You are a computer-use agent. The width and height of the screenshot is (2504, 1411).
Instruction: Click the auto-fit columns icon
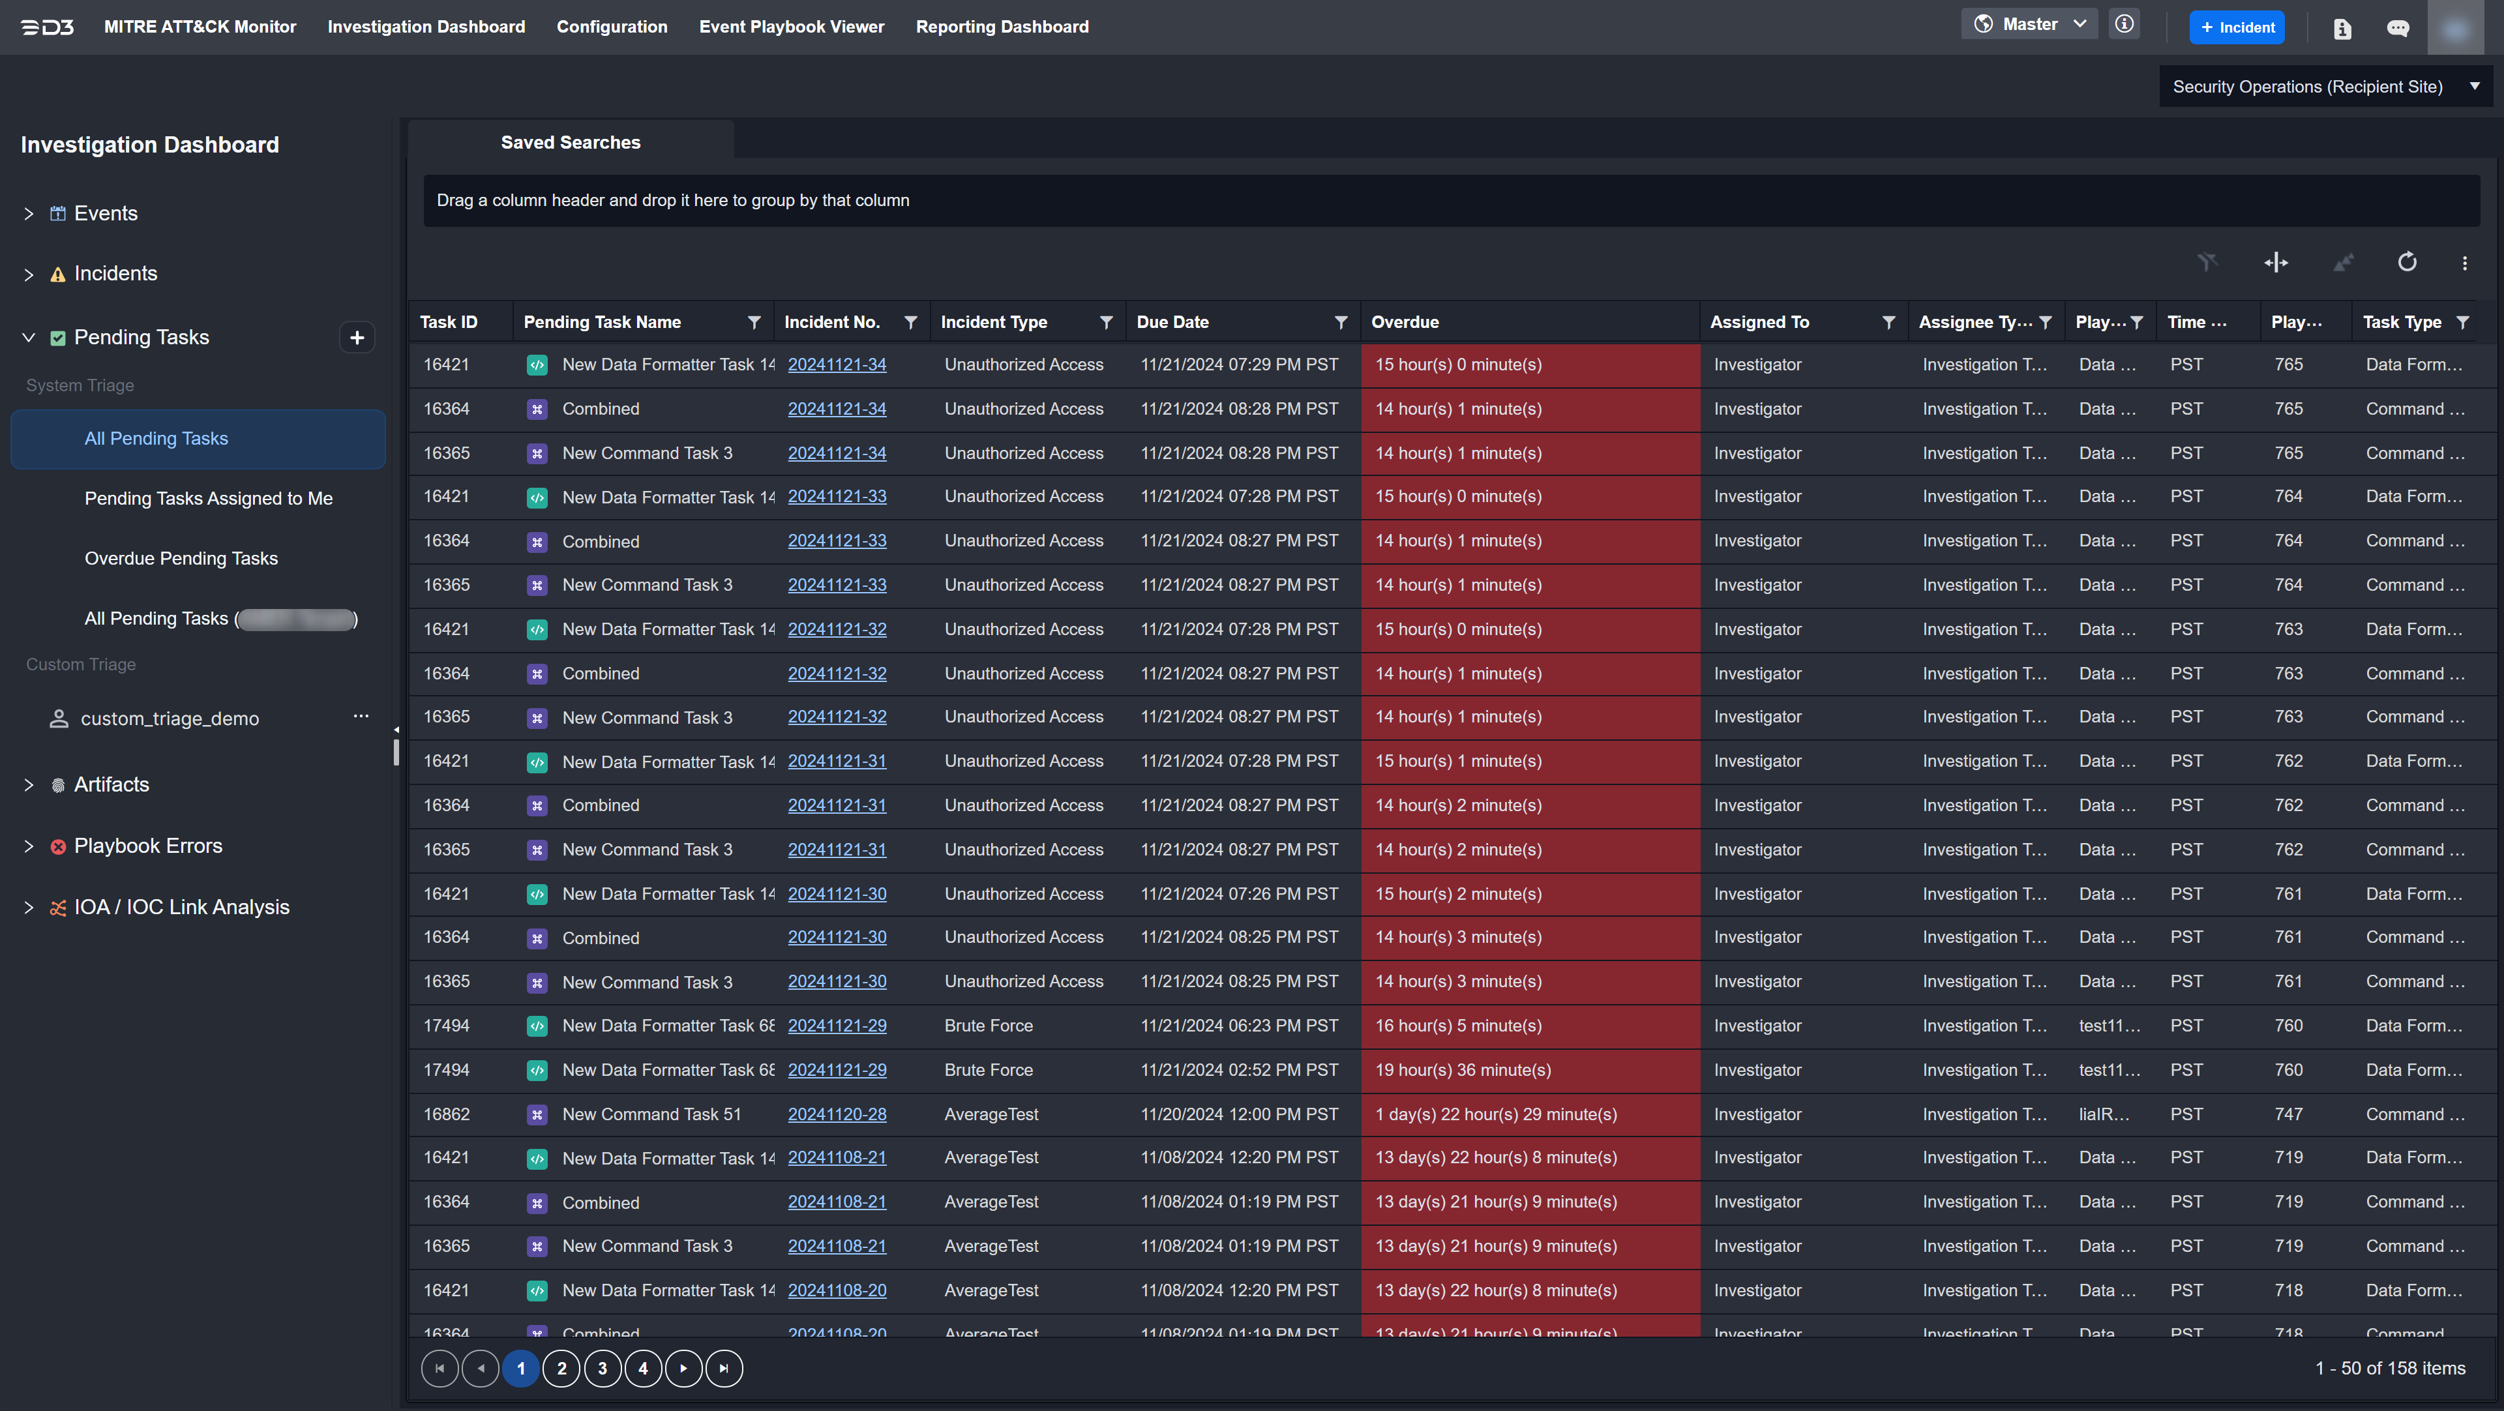click(x=2276, y=262)
